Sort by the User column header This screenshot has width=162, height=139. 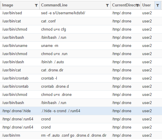147,5
